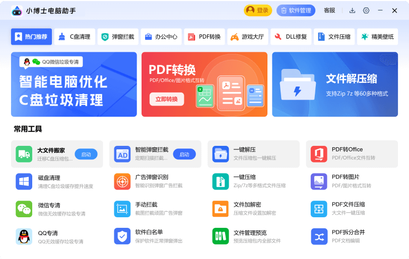
Task: Click the 文件加解密 lock folder icon
Action: (221, 209)
